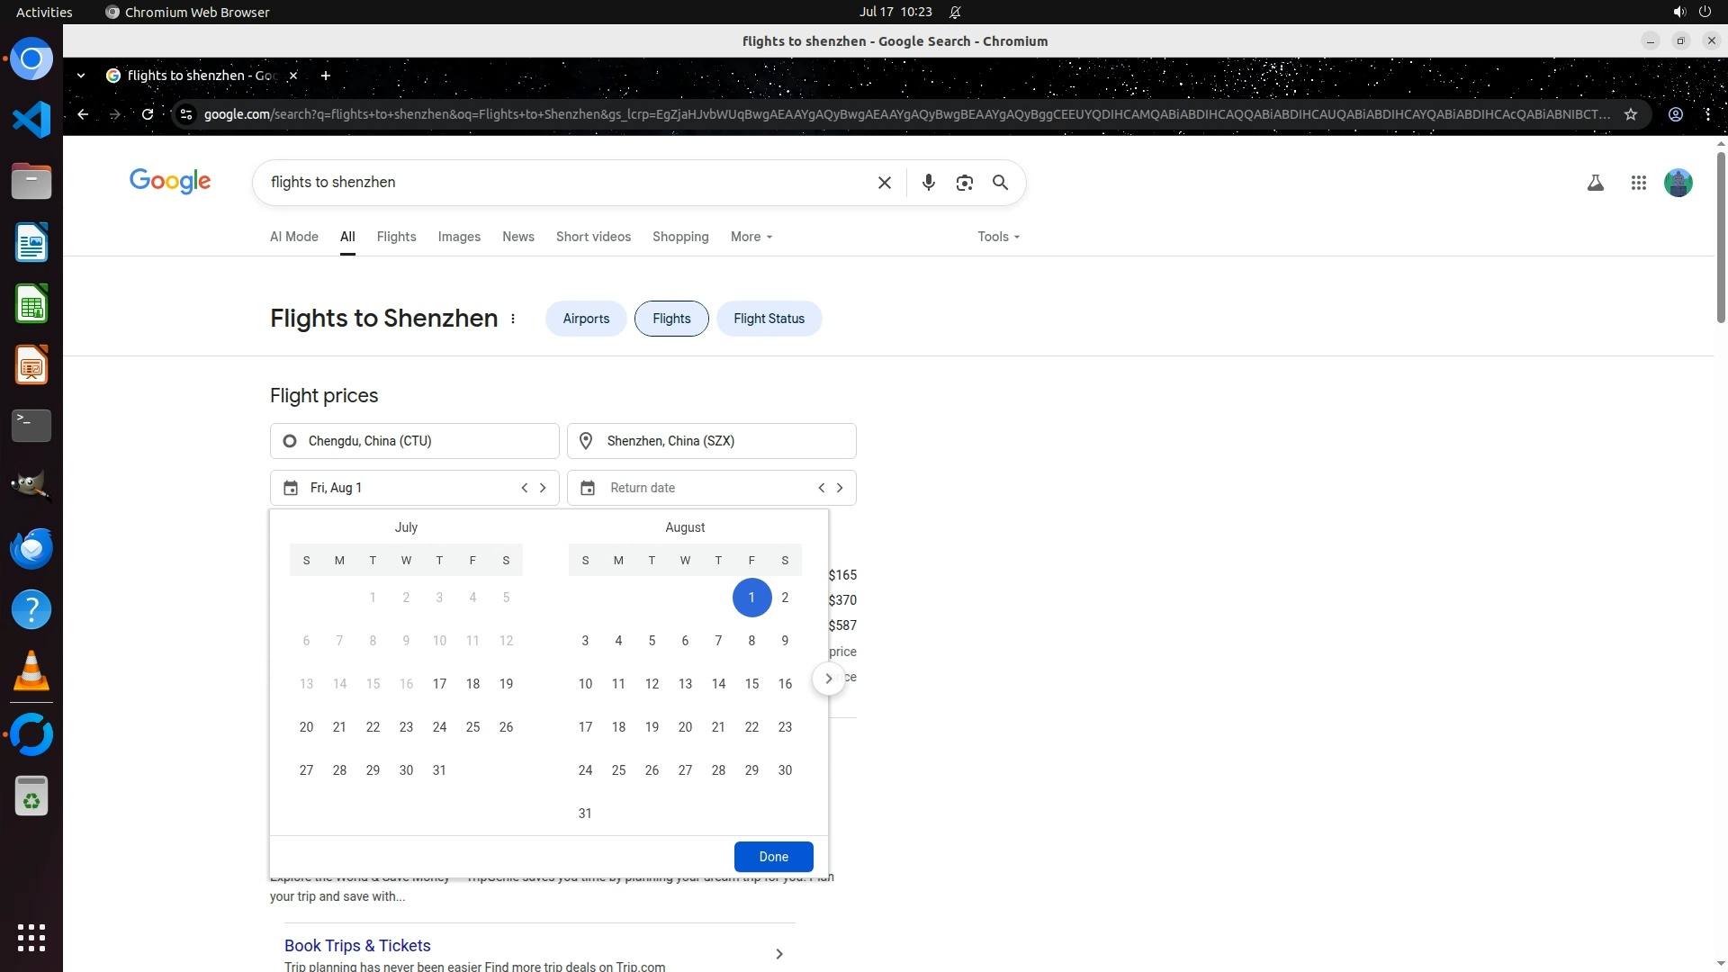1728x972 pixels.
Task: Select the Airports chip
Action: 585,319
